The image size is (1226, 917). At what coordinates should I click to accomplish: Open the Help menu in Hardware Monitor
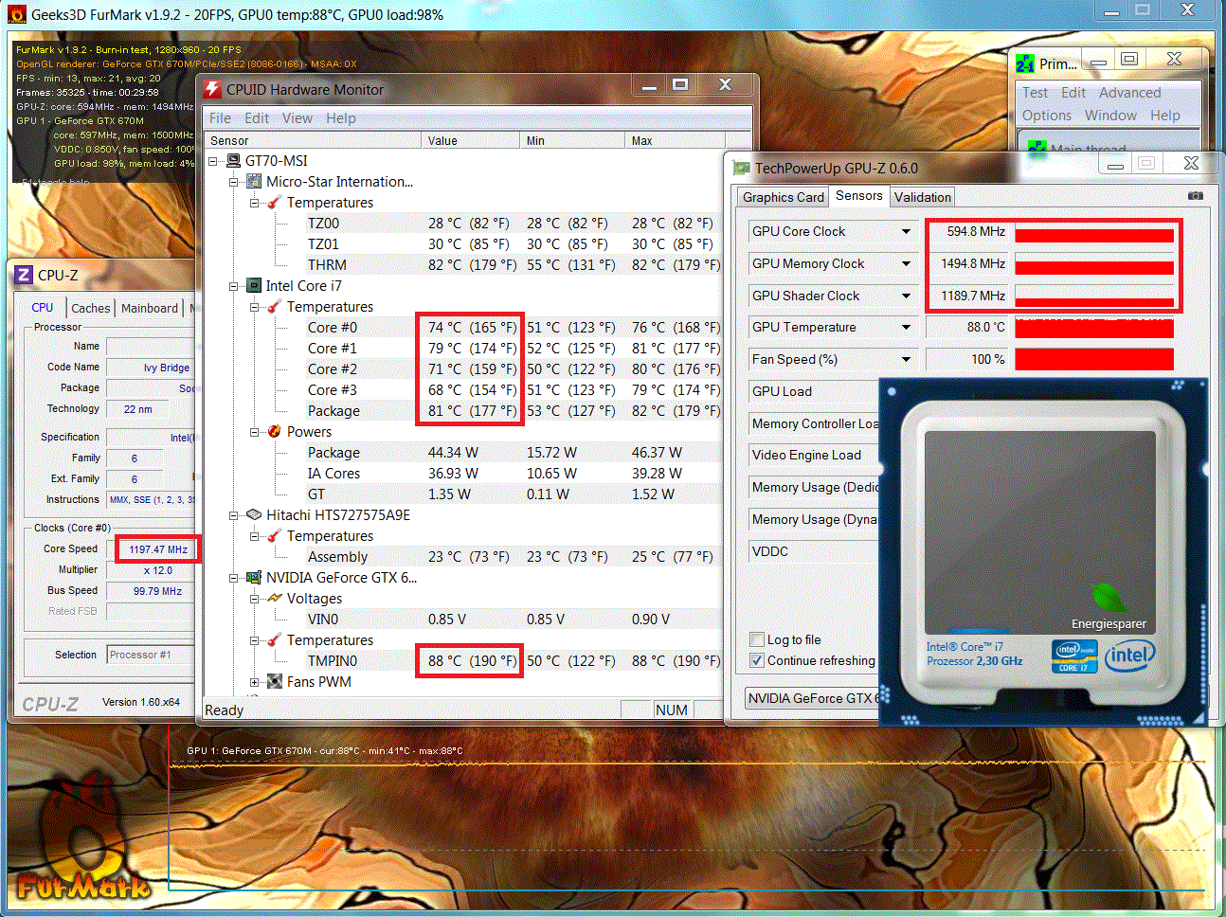341,118
